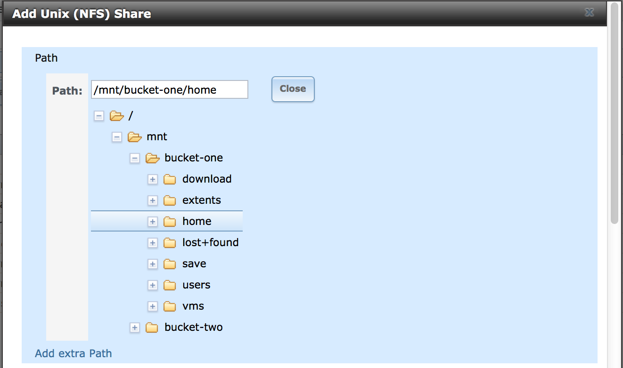
Task: Select the extents folder in the tree
Action: [x=202, y=200]
